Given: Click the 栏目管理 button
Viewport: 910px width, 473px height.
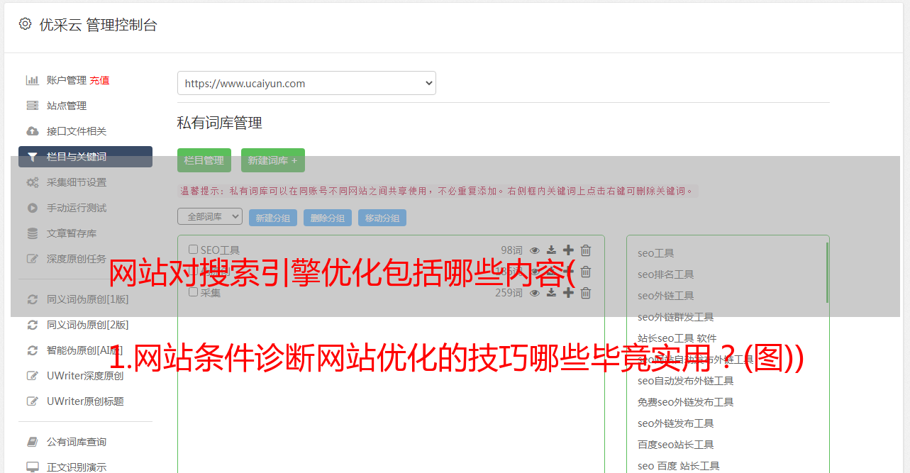Looking at the screenshot, I should coord(204,160).
